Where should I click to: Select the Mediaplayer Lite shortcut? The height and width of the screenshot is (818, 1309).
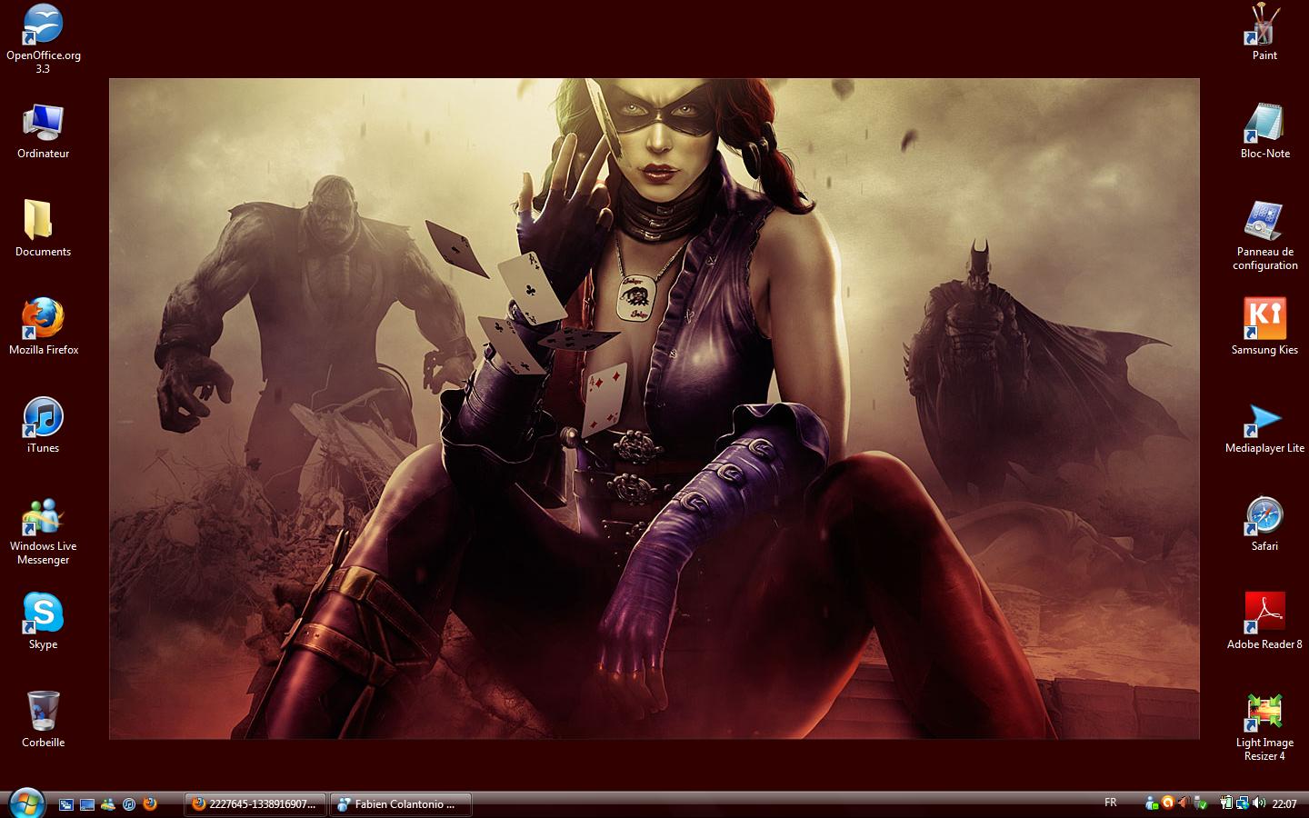tap(1264, 418)
